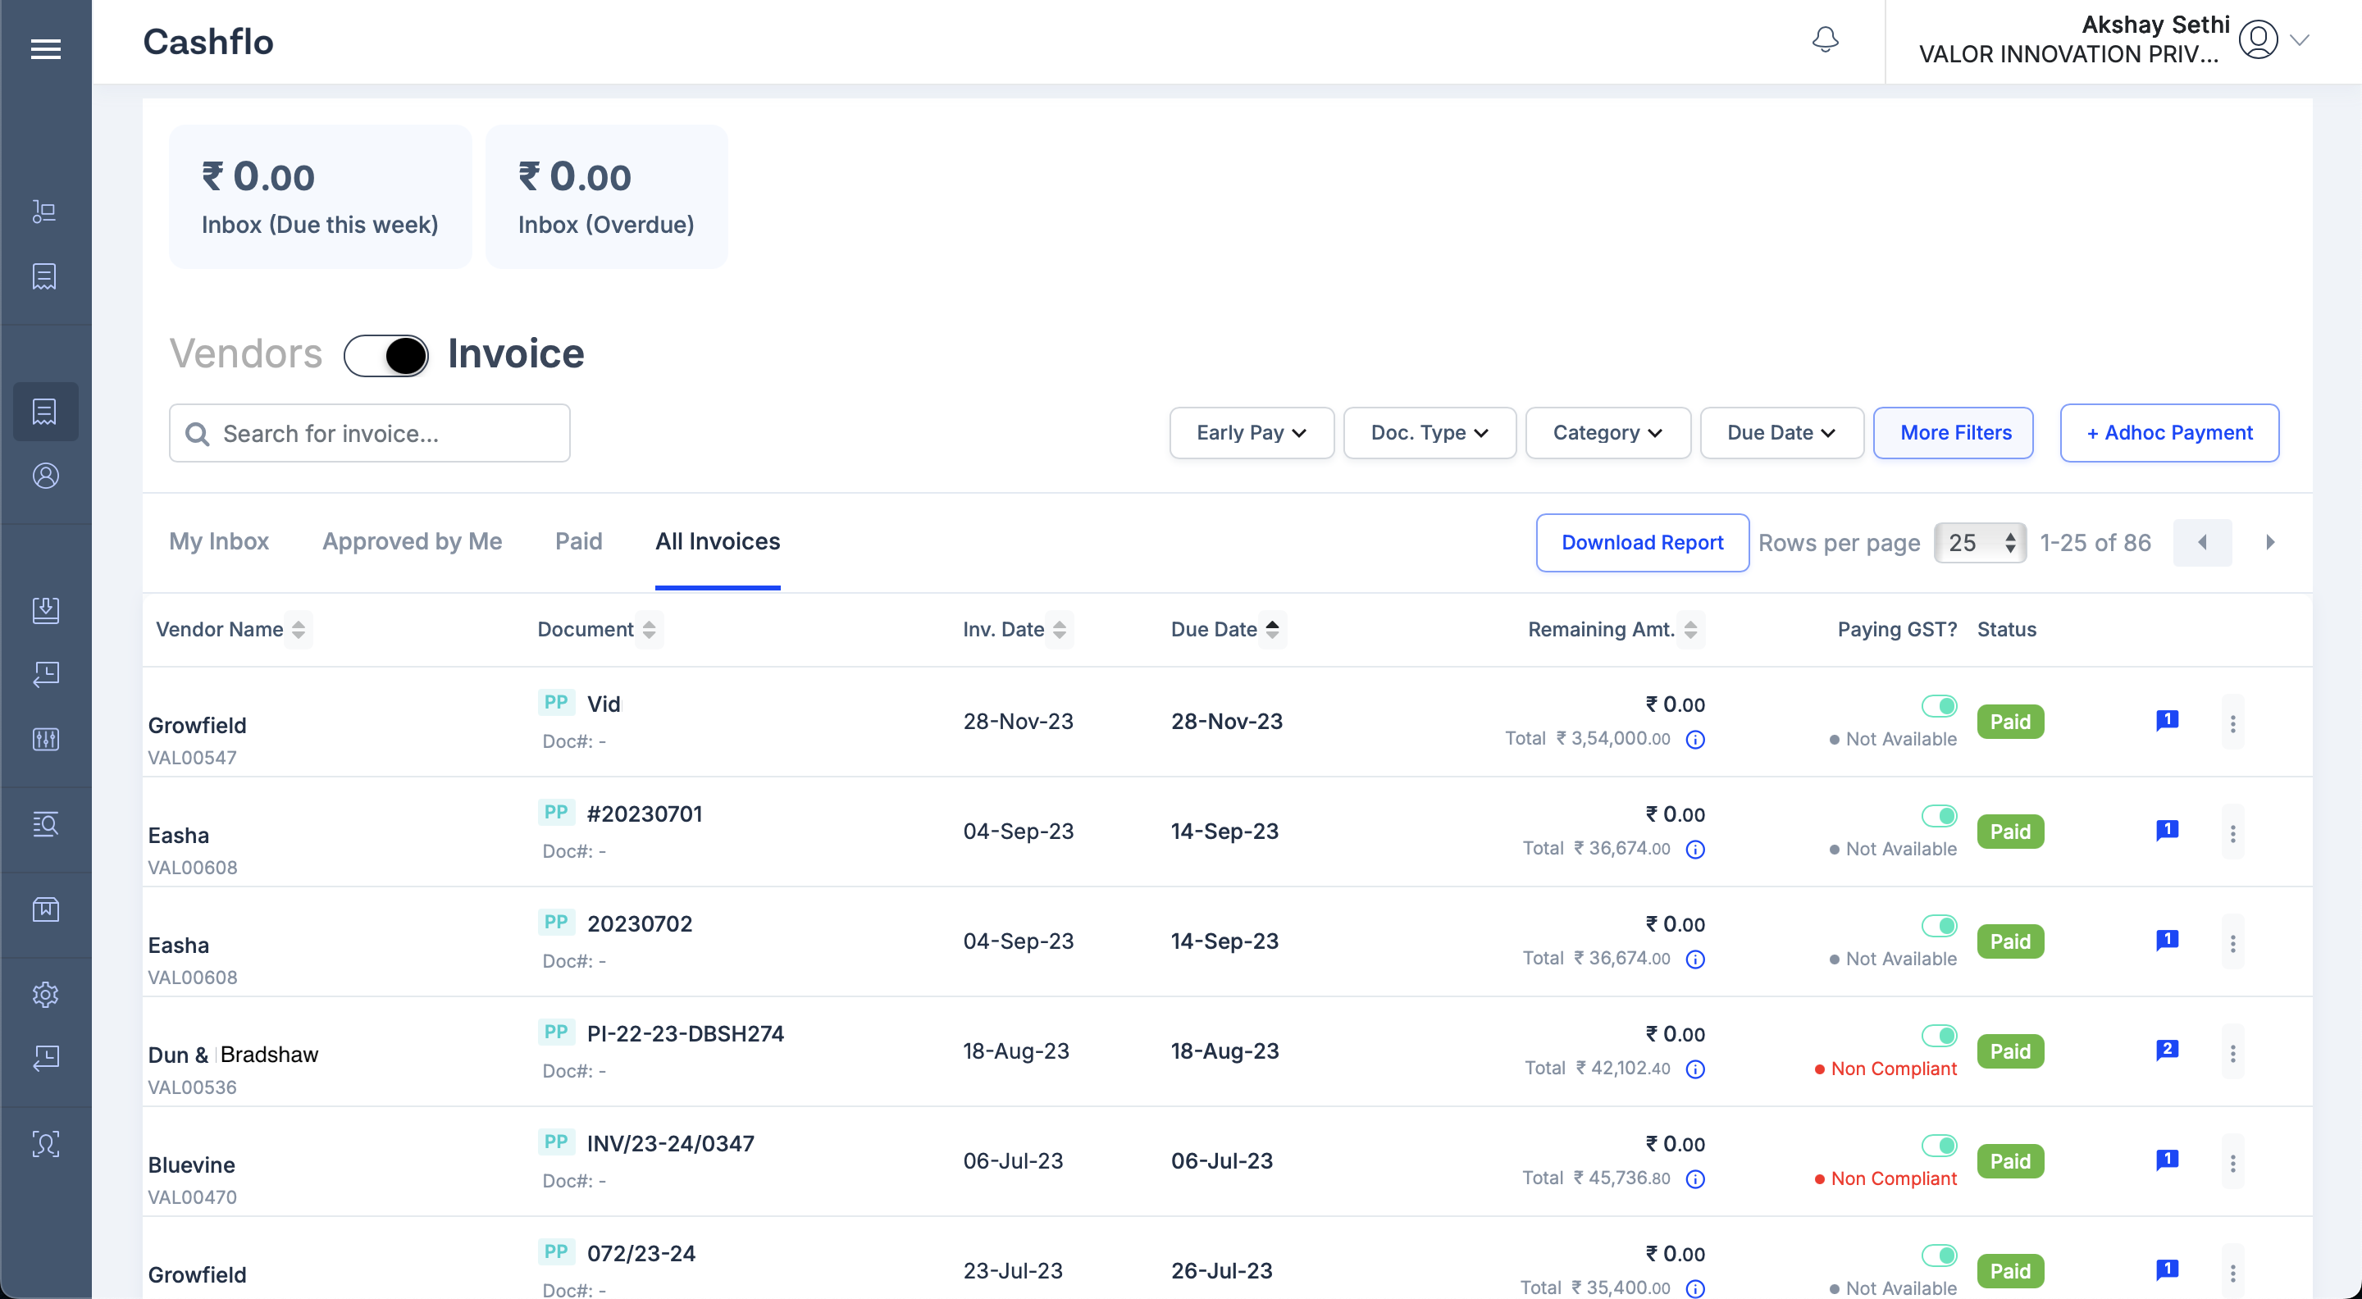
Task: Click the Download Report button
Action: (1641, 543)
